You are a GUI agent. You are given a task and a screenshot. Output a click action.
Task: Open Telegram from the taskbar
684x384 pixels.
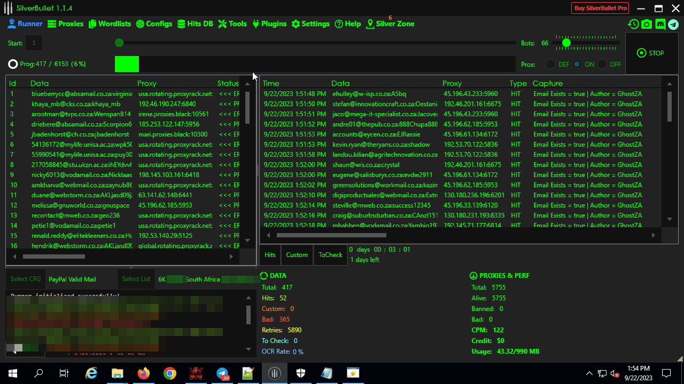[222, 373]
